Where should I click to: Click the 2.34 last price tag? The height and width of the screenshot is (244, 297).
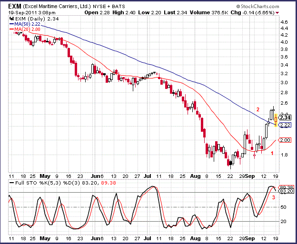point(285,117)
